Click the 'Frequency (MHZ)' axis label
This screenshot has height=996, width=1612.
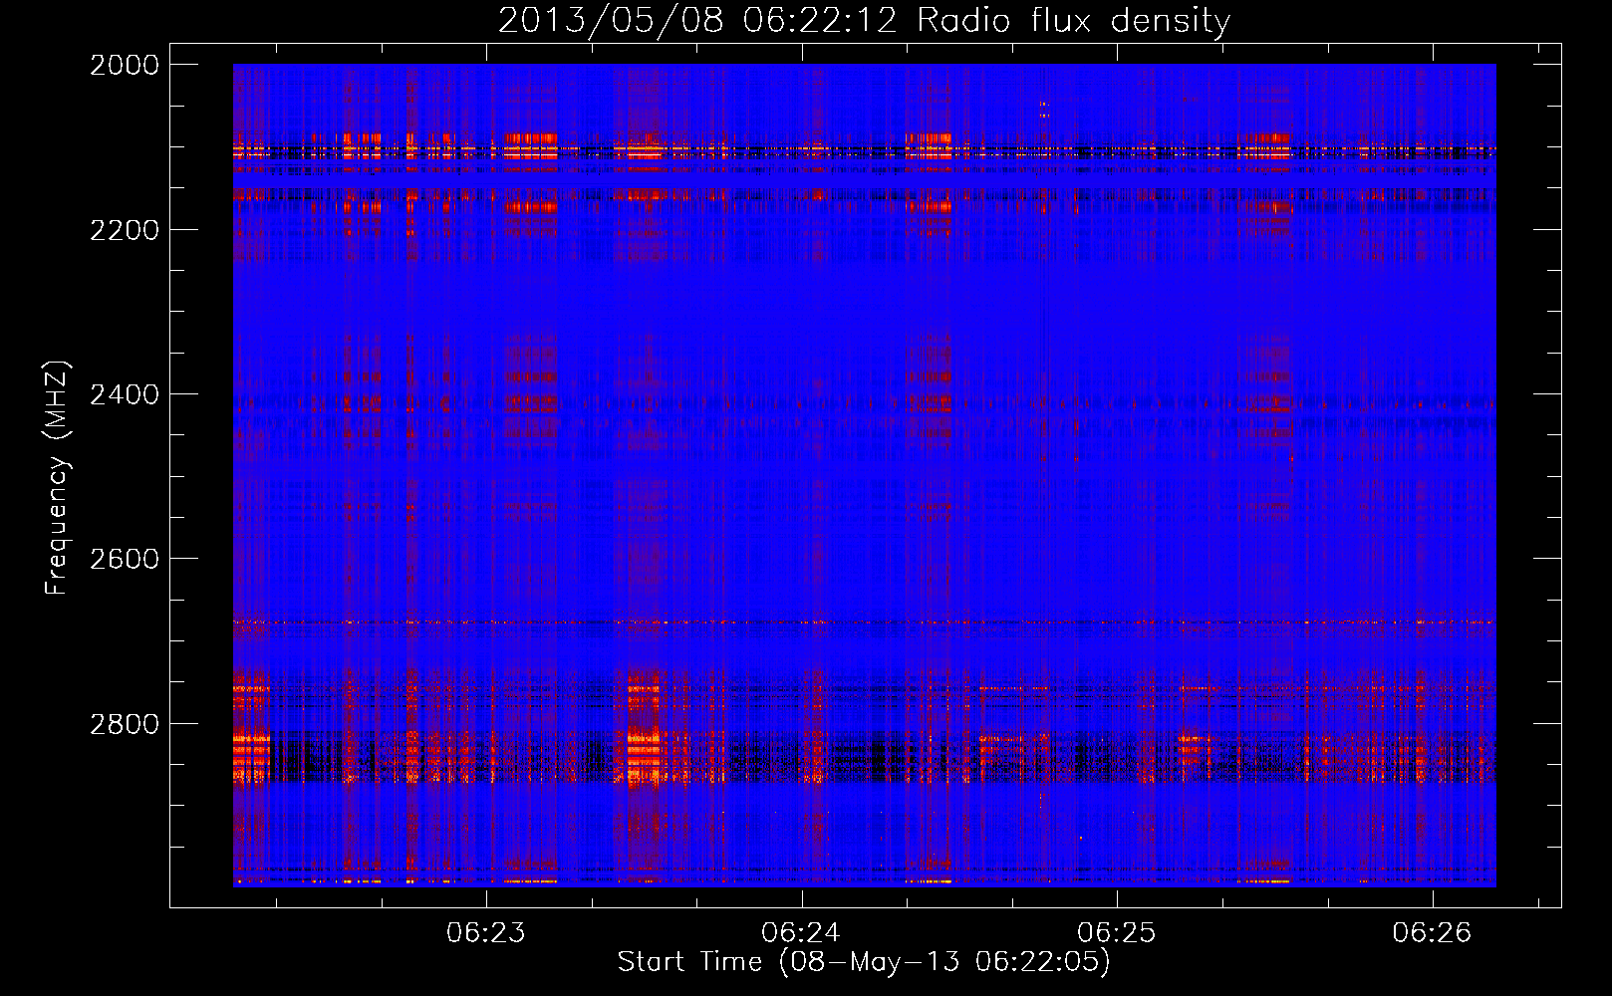click(x=58, y=478)
